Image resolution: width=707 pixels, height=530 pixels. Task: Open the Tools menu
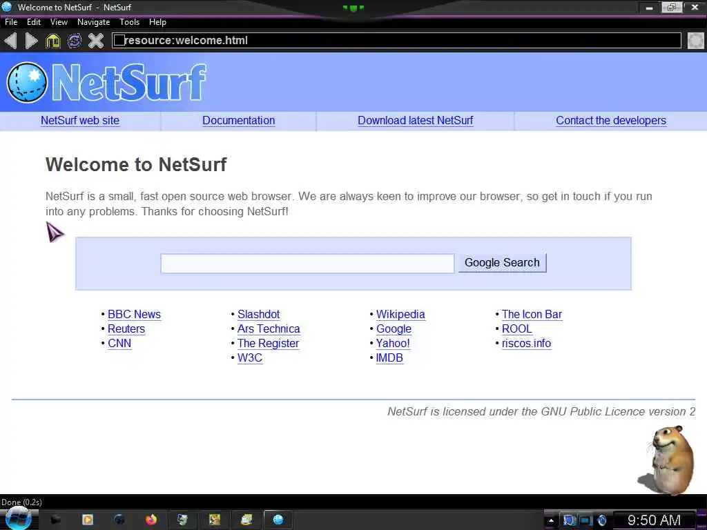pos(129,22)
